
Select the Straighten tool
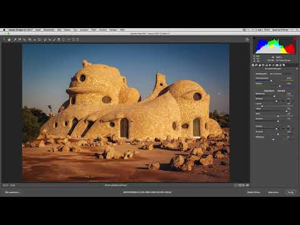click(x=34, y=39)
